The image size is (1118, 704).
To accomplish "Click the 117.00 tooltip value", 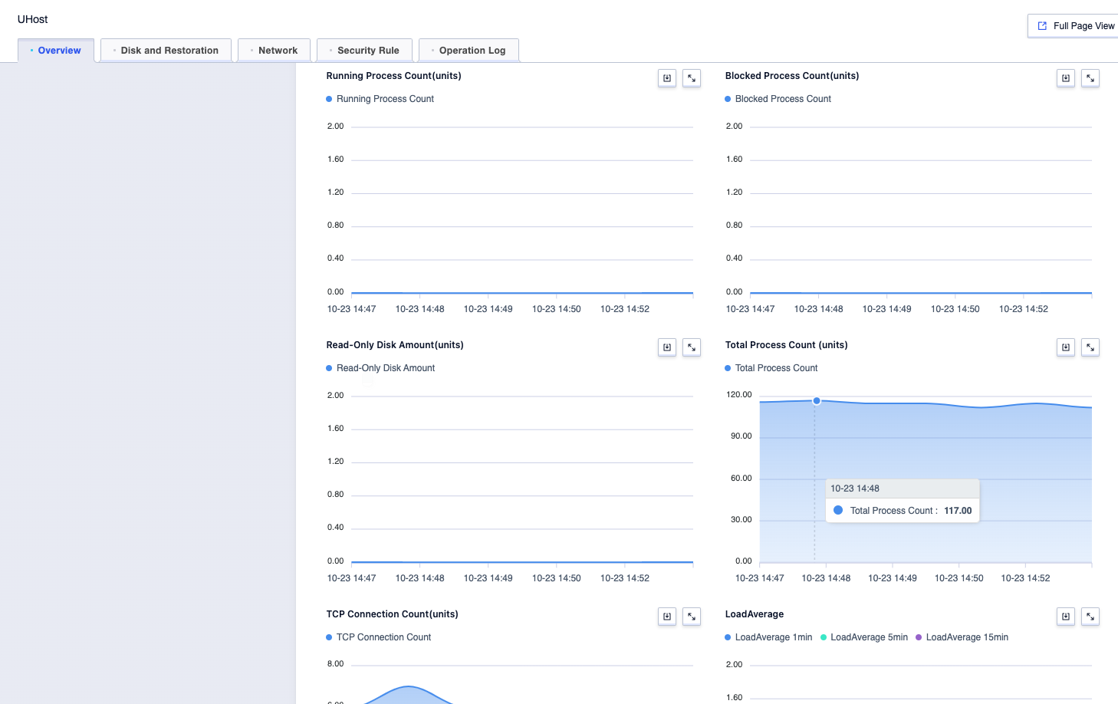I will click(958, 511).
